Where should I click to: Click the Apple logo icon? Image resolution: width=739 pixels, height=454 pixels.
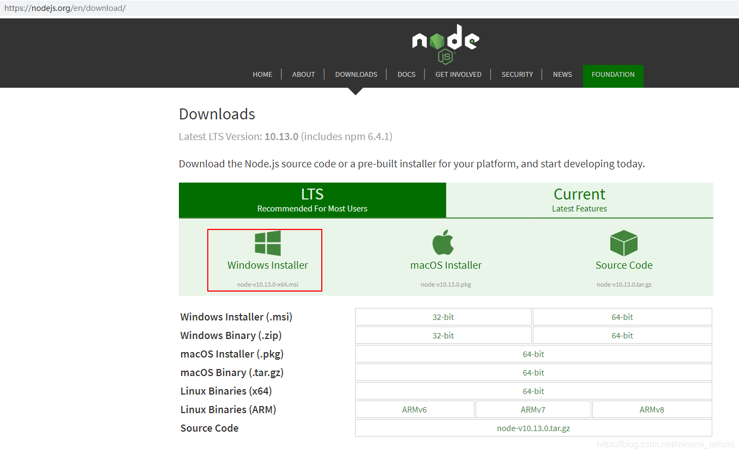[x=443, y=242]
